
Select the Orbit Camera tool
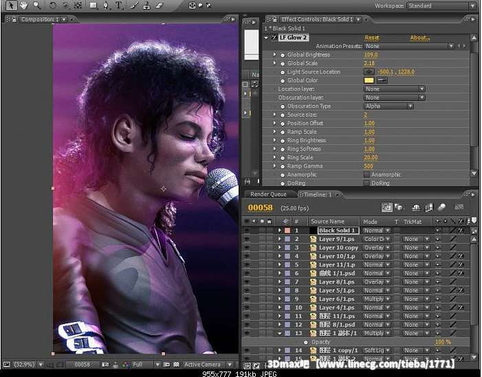(x=65, y=5)
